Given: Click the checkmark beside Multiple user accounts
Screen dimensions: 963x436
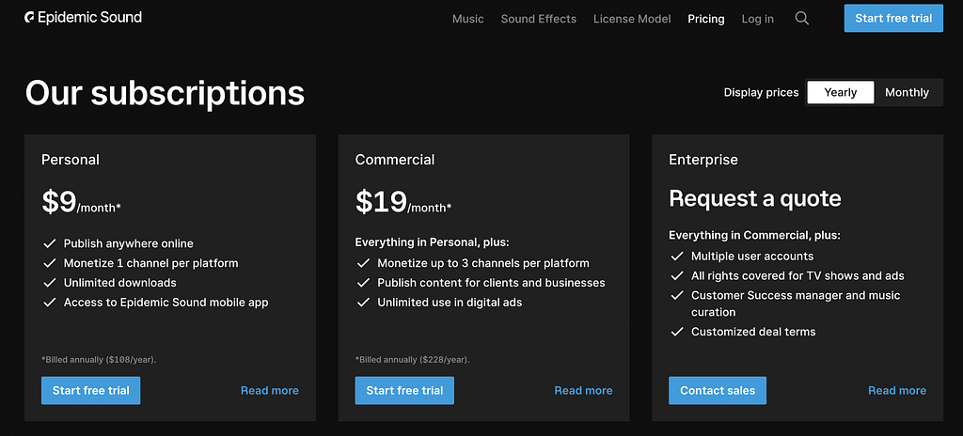Looking at the screenshot, I should pos(676,257).
